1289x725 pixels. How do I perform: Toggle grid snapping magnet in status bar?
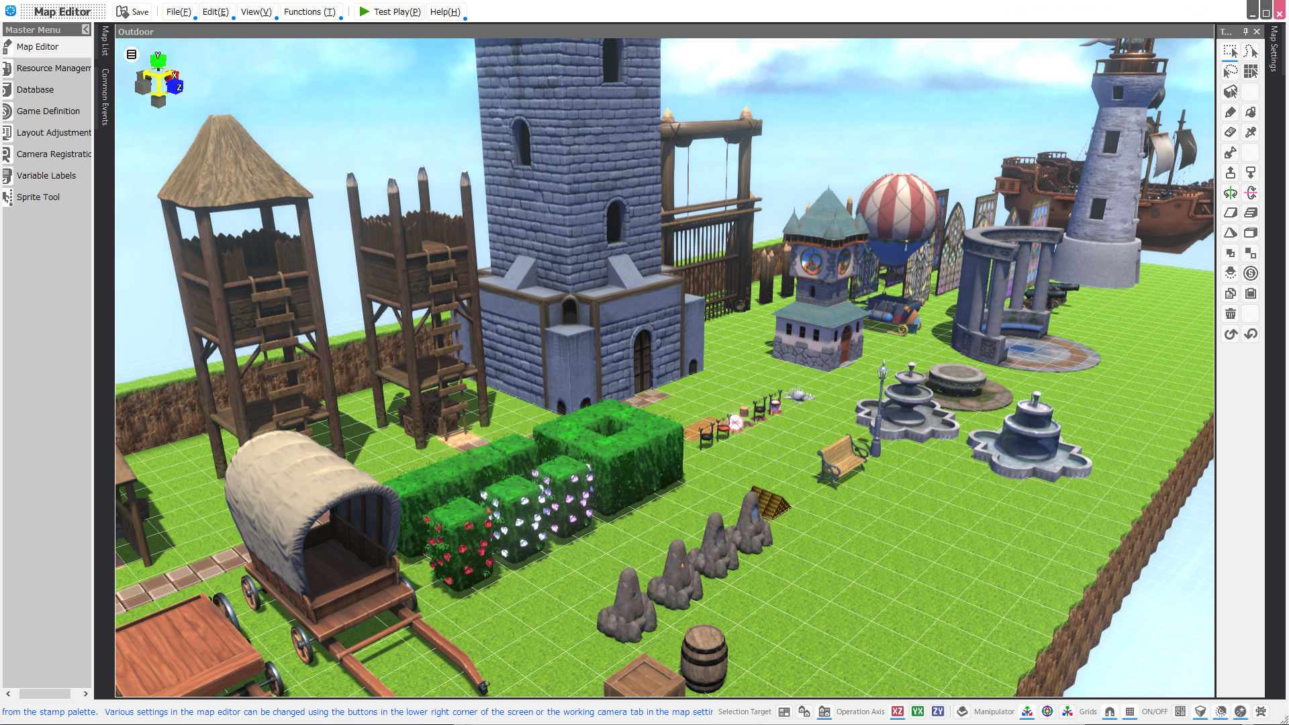(1109, 712)
